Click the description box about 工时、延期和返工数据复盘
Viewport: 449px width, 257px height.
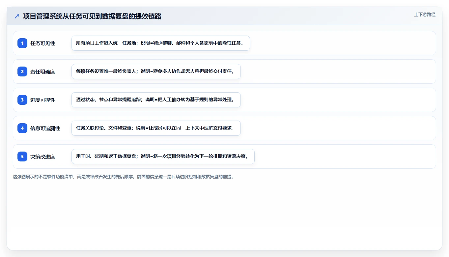[163, 157]
